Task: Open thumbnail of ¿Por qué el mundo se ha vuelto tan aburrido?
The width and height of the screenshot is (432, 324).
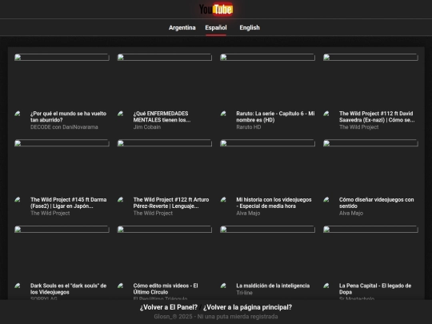Action: coord(62,58)
